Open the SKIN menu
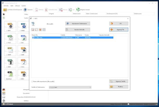Image resolution: width=159 pixels, height=107 pixels. (x=12, y=6)
